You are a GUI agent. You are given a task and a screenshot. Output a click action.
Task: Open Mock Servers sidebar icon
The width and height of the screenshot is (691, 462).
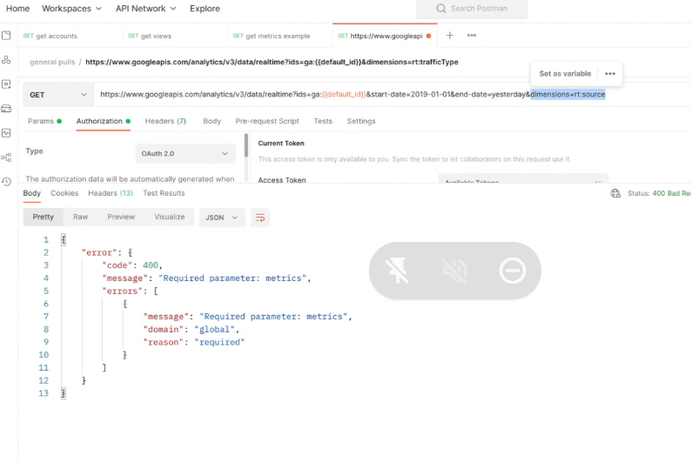pos(6,109)
